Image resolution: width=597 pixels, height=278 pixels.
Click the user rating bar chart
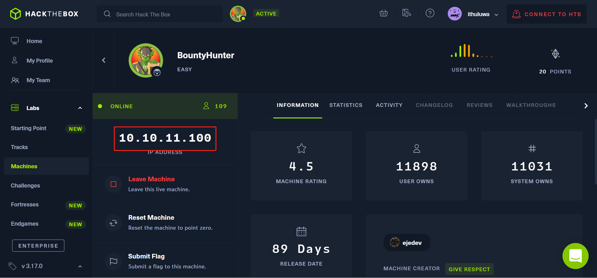(x=471, y=51)
